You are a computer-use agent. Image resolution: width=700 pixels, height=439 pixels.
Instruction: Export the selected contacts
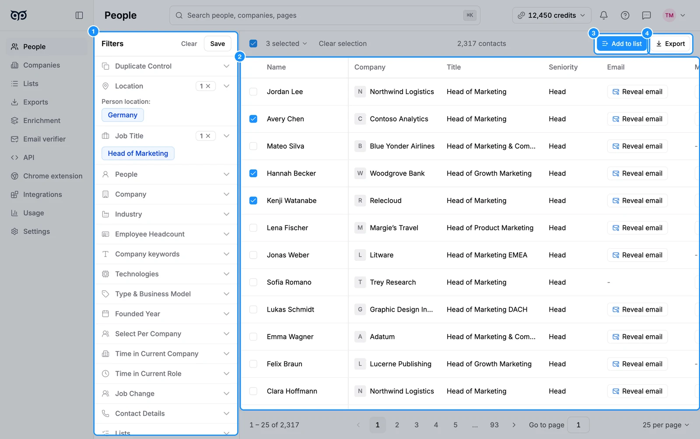(670, 44)
